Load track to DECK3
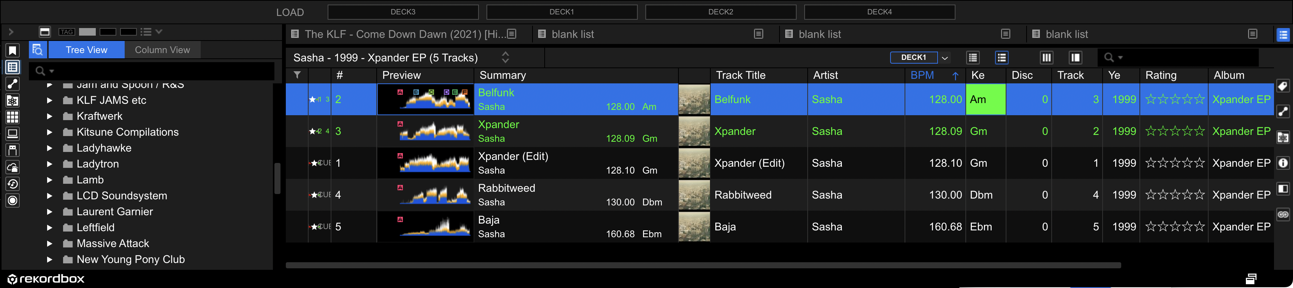The height and width of the screenshot is (288, 1293). (403, 12)
